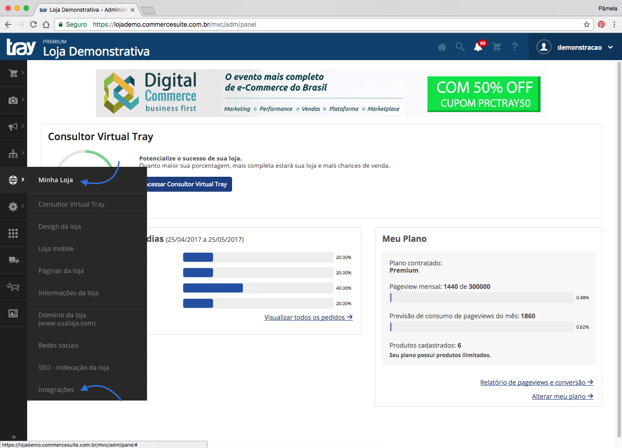Click the browser address bar URL
The height and width of the screenshot is (448, 622).
175,24
